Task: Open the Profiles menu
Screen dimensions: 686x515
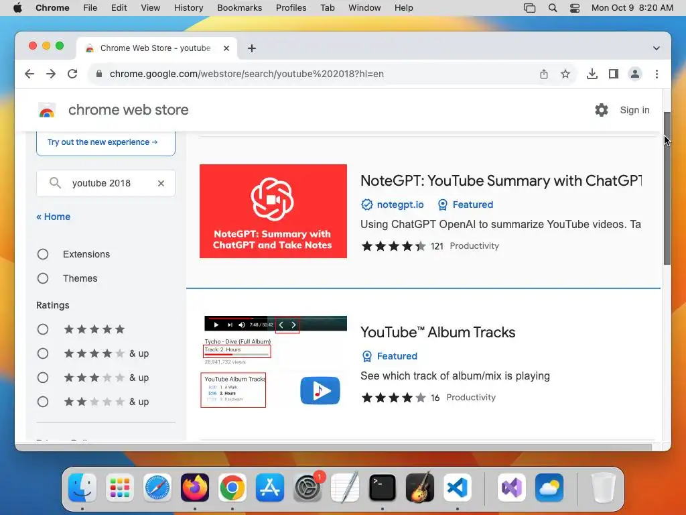Action: [291, 7]
